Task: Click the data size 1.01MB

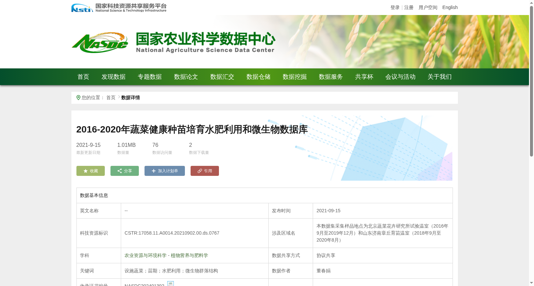Action: pos(126,145)
